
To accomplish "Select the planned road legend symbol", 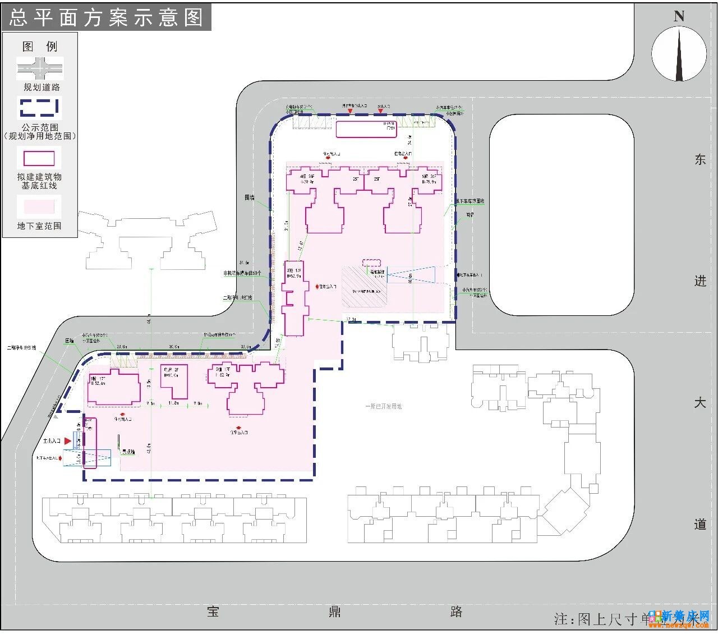I will (x=40, y=69).
